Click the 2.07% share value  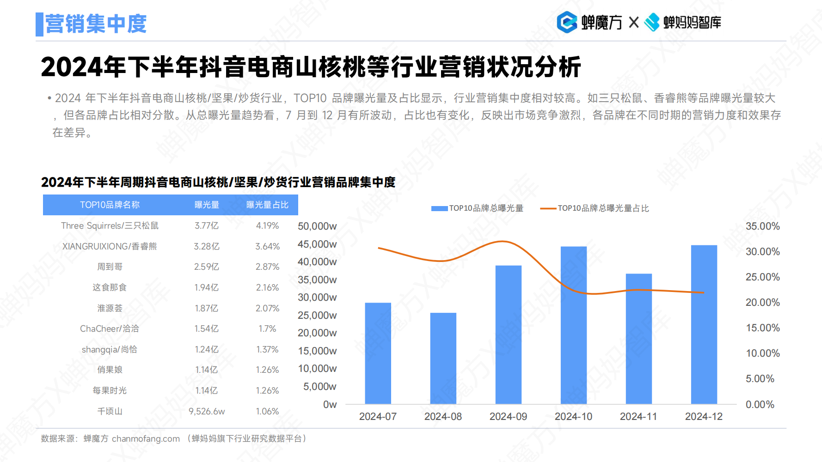click(267, 308)
